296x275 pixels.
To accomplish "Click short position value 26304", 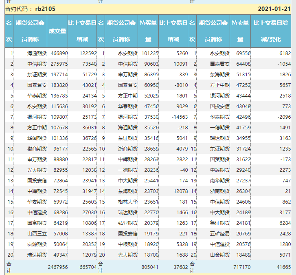I will (243, 191).
